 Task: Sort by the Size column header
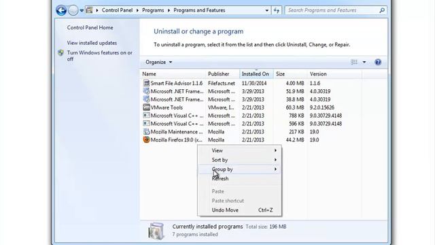(290, 74)
